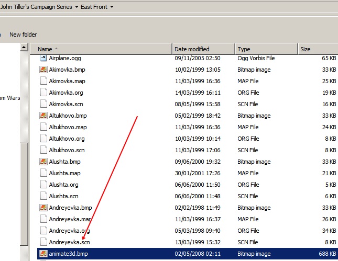The height and width of the screenshot is (261, 338).
Task: Click the Akimovka.org file icon
Action: coord(43,93)
